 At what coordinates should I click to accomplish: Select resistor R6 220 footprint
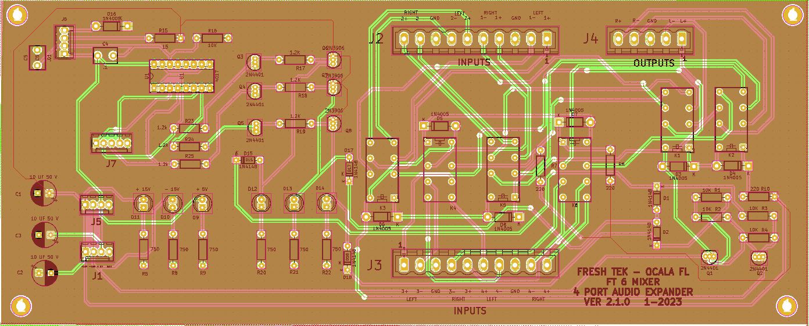point(610,166)
